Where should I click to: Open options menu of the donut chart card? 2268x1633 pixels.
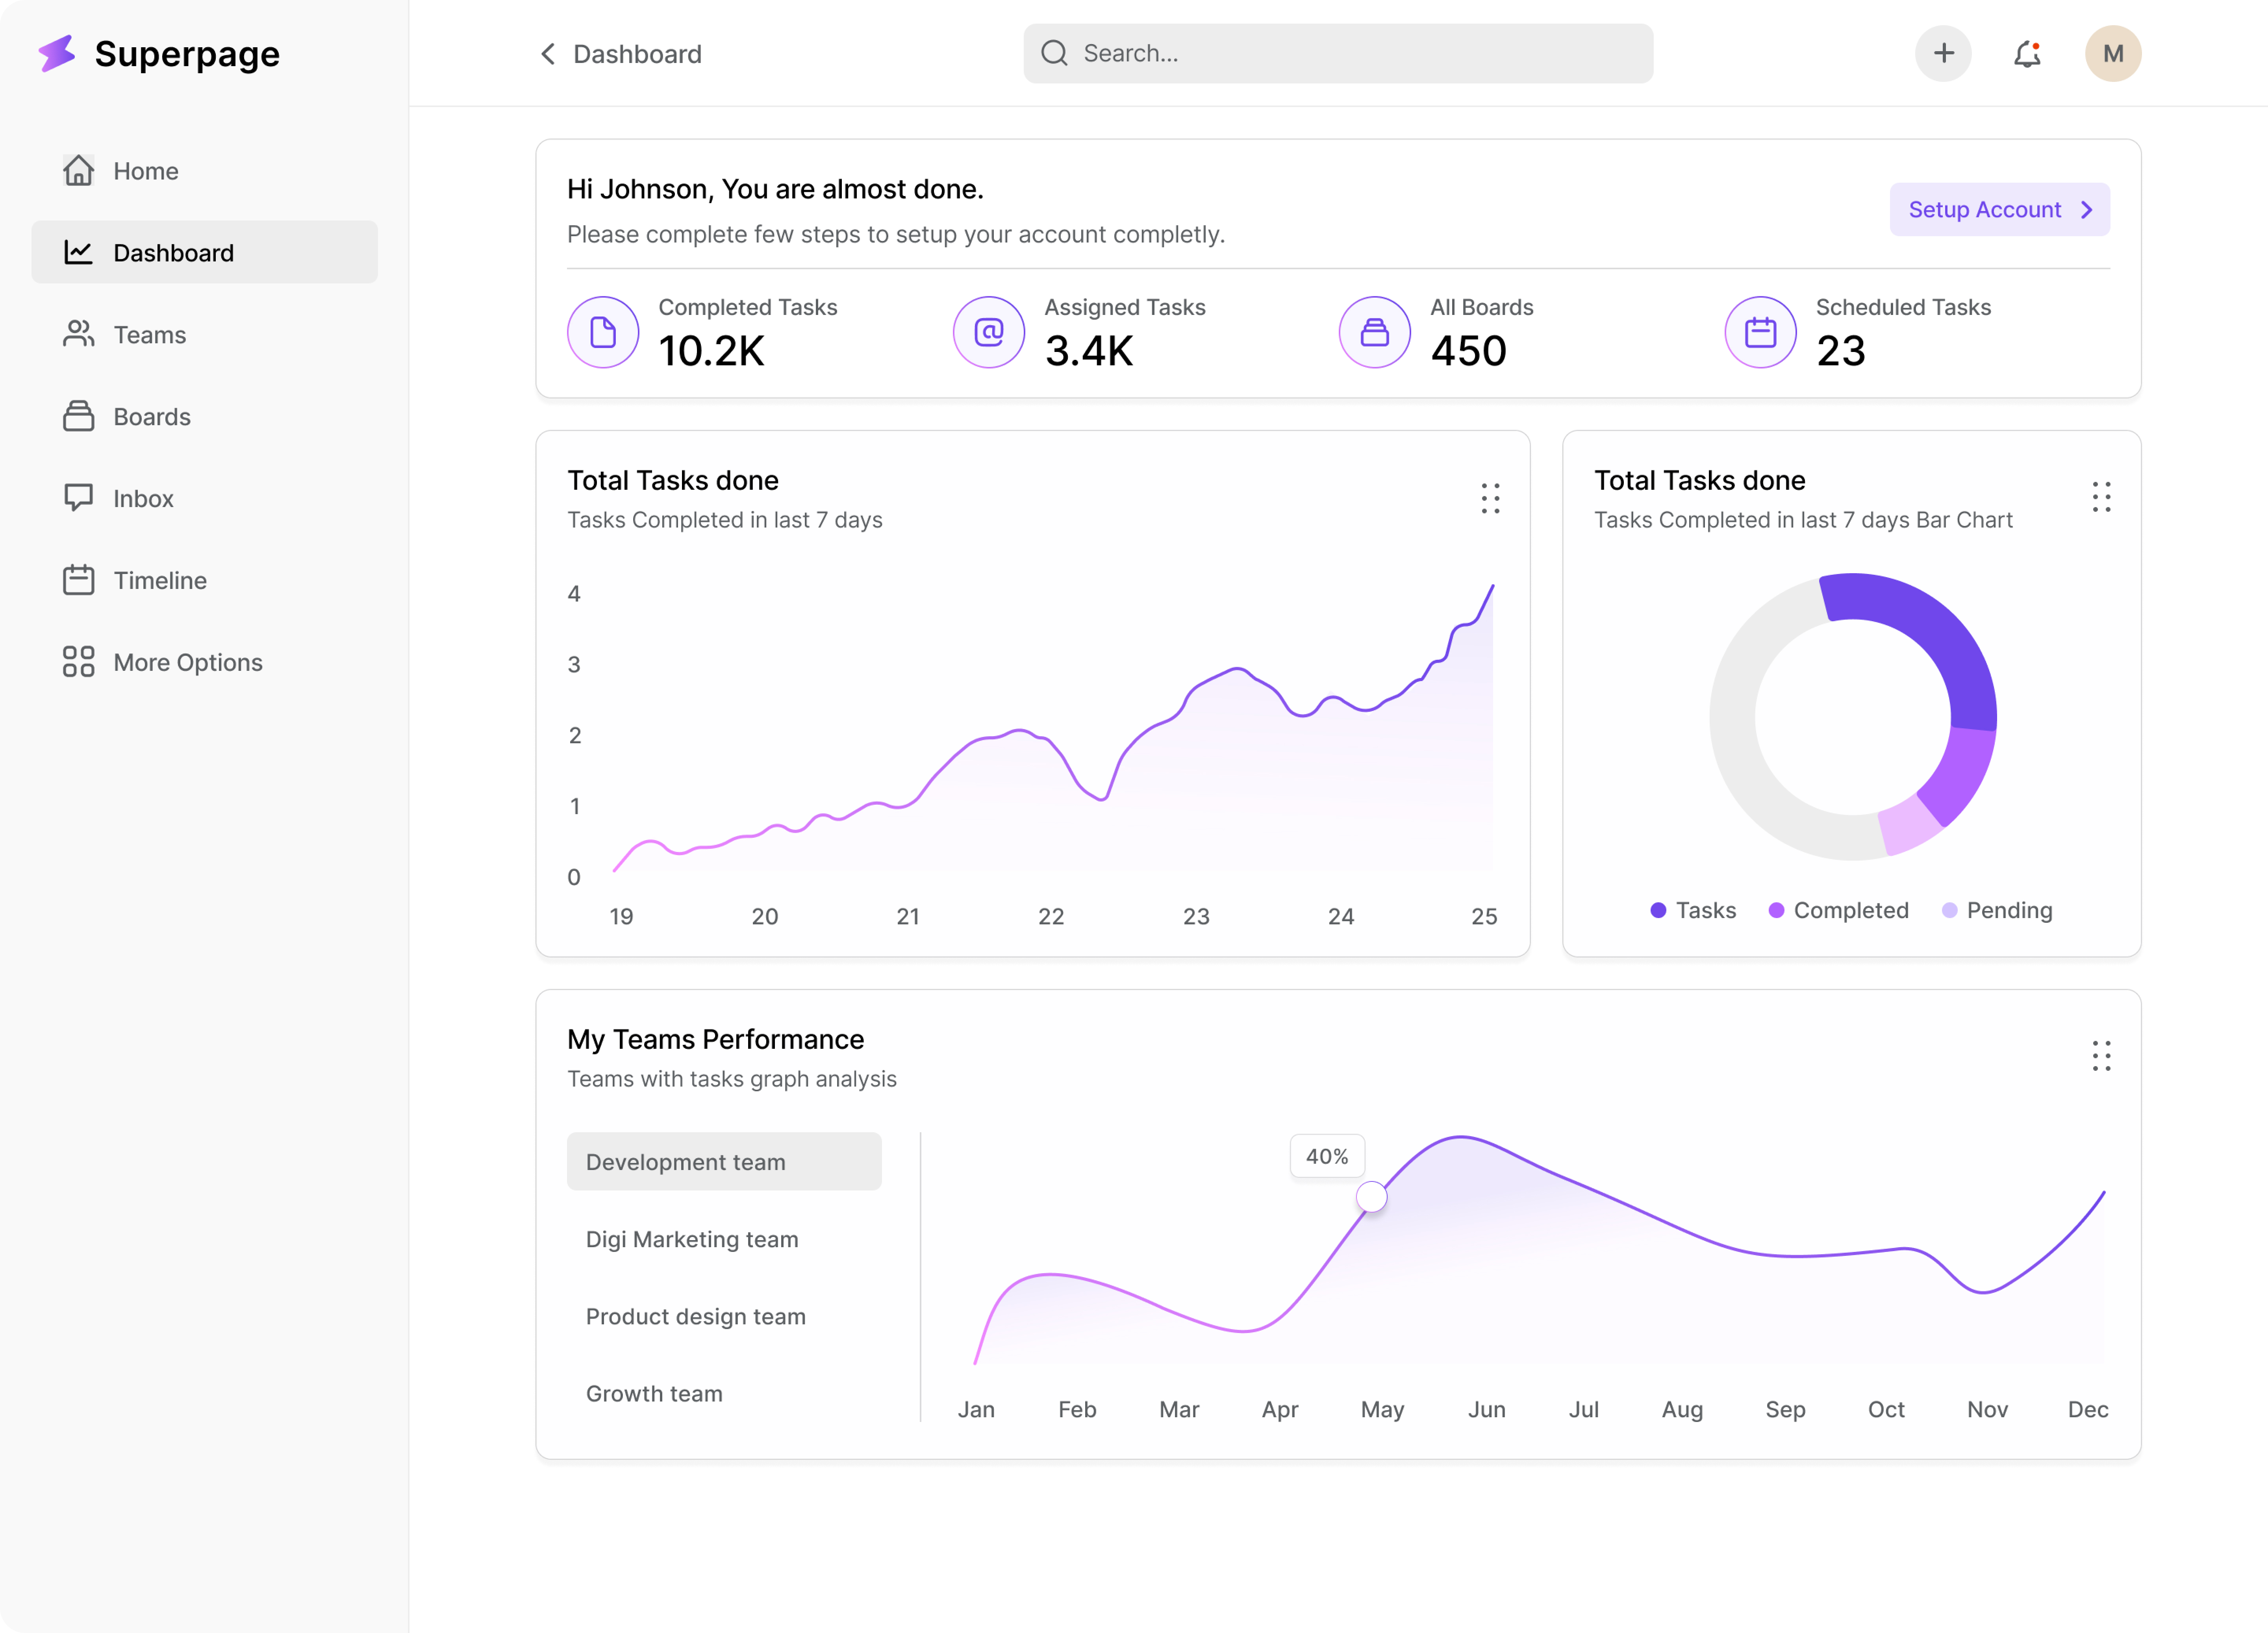[2101, 497]
